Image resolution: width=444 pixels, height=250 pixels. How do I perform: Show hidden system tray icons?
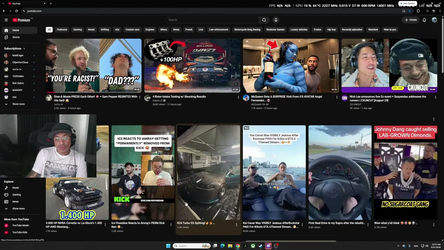(x=398, y=246)
